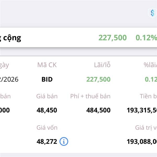Click the cost value amount 193,088,0

[142, 142]
